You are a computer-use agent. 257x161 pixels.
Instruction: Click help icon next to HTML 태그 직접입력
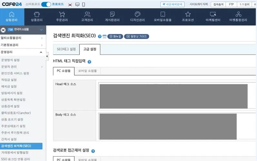coord(89,62)
